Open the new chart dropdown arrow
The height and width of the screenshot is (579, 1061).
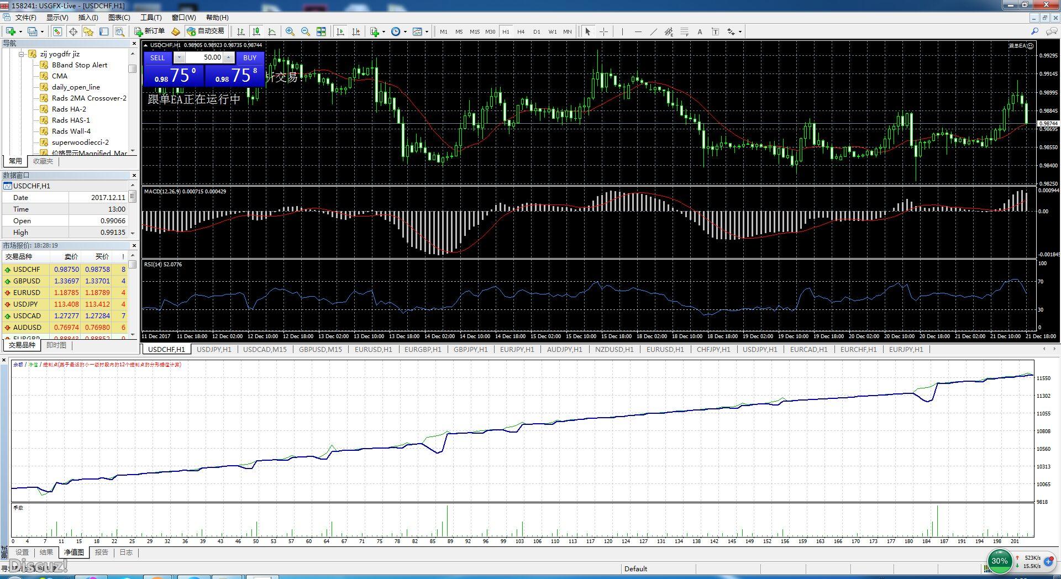tap(20, 31)
